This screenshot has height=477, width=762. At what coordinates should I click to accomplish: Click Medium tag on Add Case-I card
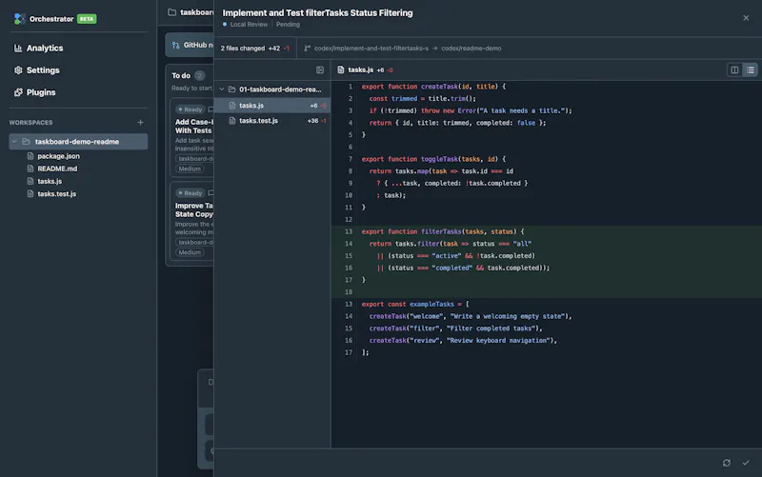tap(190, 169)
